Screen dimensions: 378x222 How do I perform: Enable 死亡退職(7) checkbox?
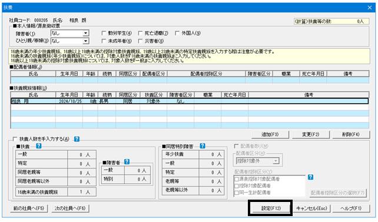click(x=140, y=33)
